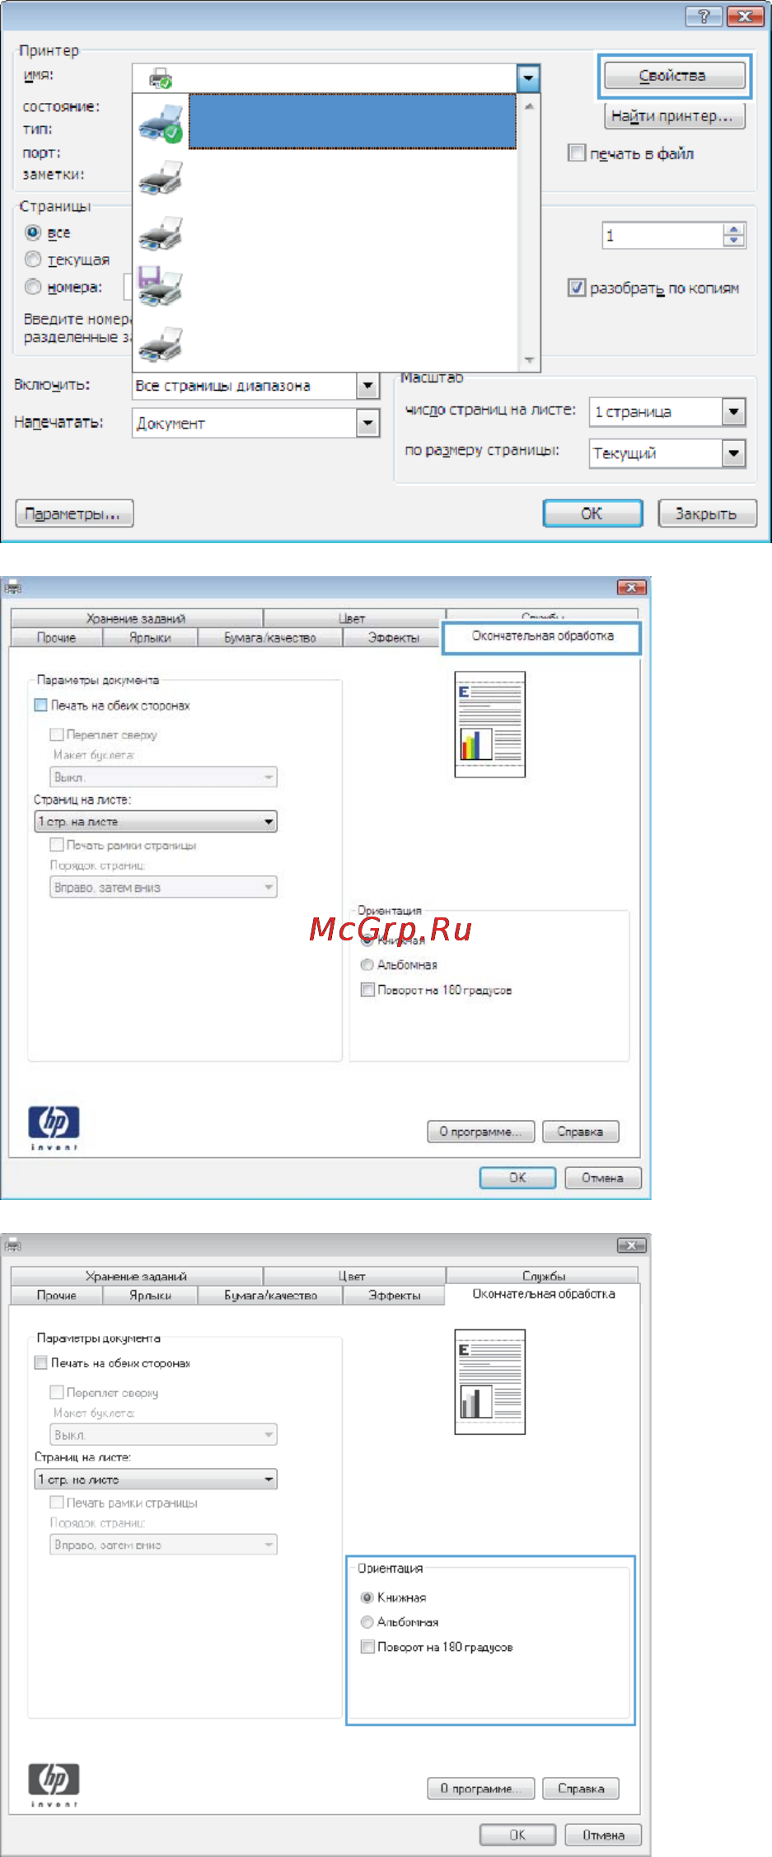Select the все pages radio button

[33, 233]
